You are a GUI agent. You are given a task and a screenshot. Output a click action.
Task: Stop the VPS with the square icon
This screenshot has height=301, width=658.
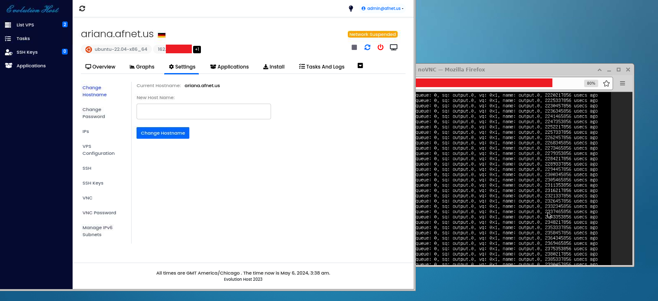354,47
